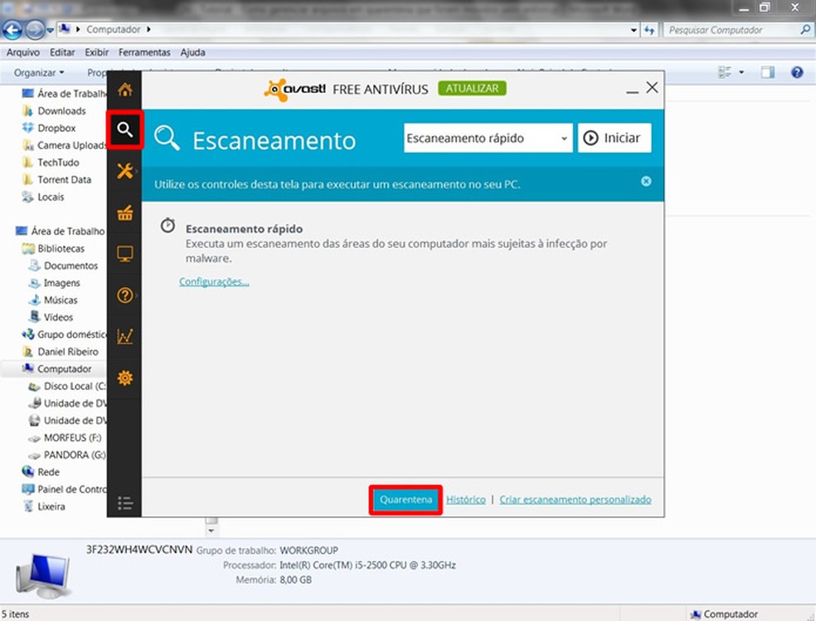Change Explorer view mode icon
This screenshot has width=816, height=621.
click(x=725, y=72)
